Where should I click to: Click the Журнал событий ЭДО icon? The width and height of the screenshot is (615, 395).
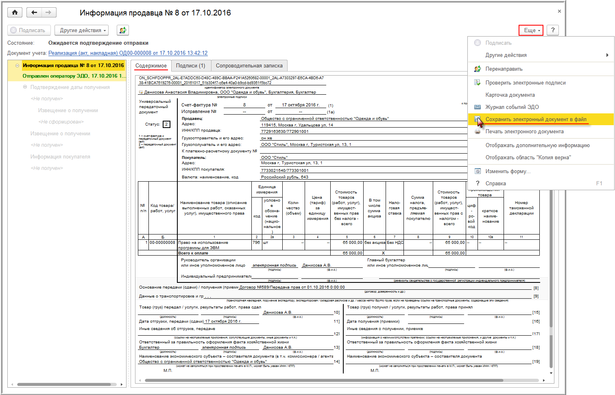(478, 107)
